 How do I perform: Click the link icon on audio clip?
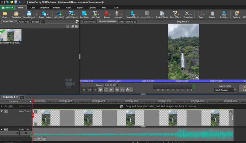tap(44, 139)
